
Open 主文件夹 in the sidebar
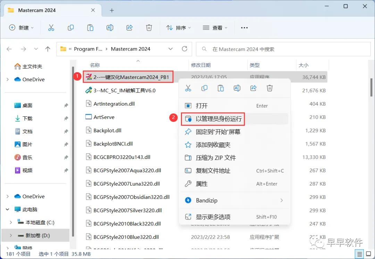point(28,66)
